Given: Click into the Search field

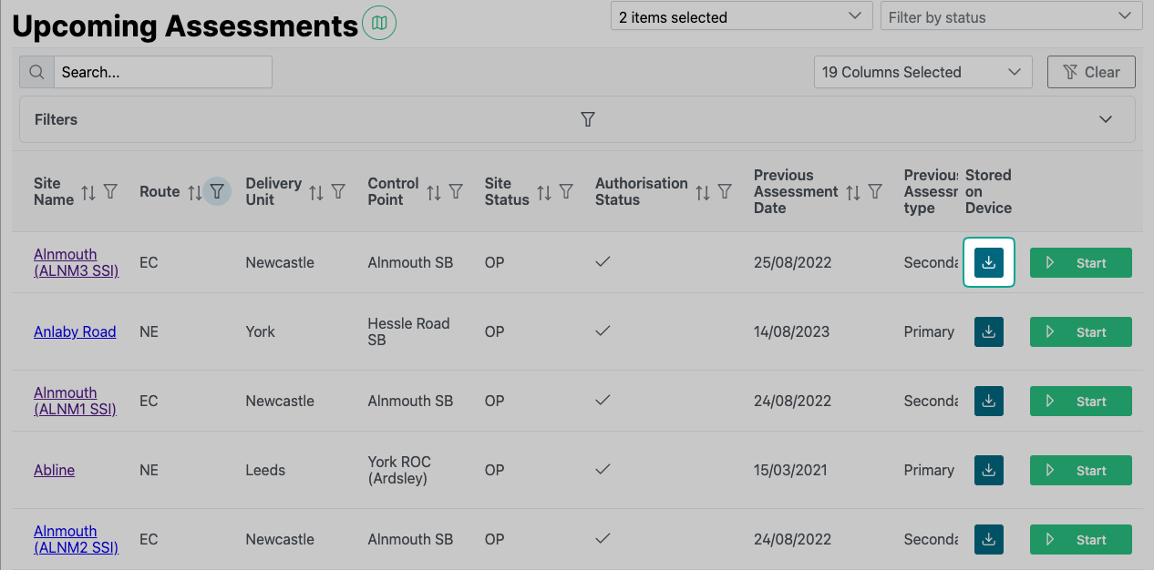Looking at the screenshot, I should 162,72.
